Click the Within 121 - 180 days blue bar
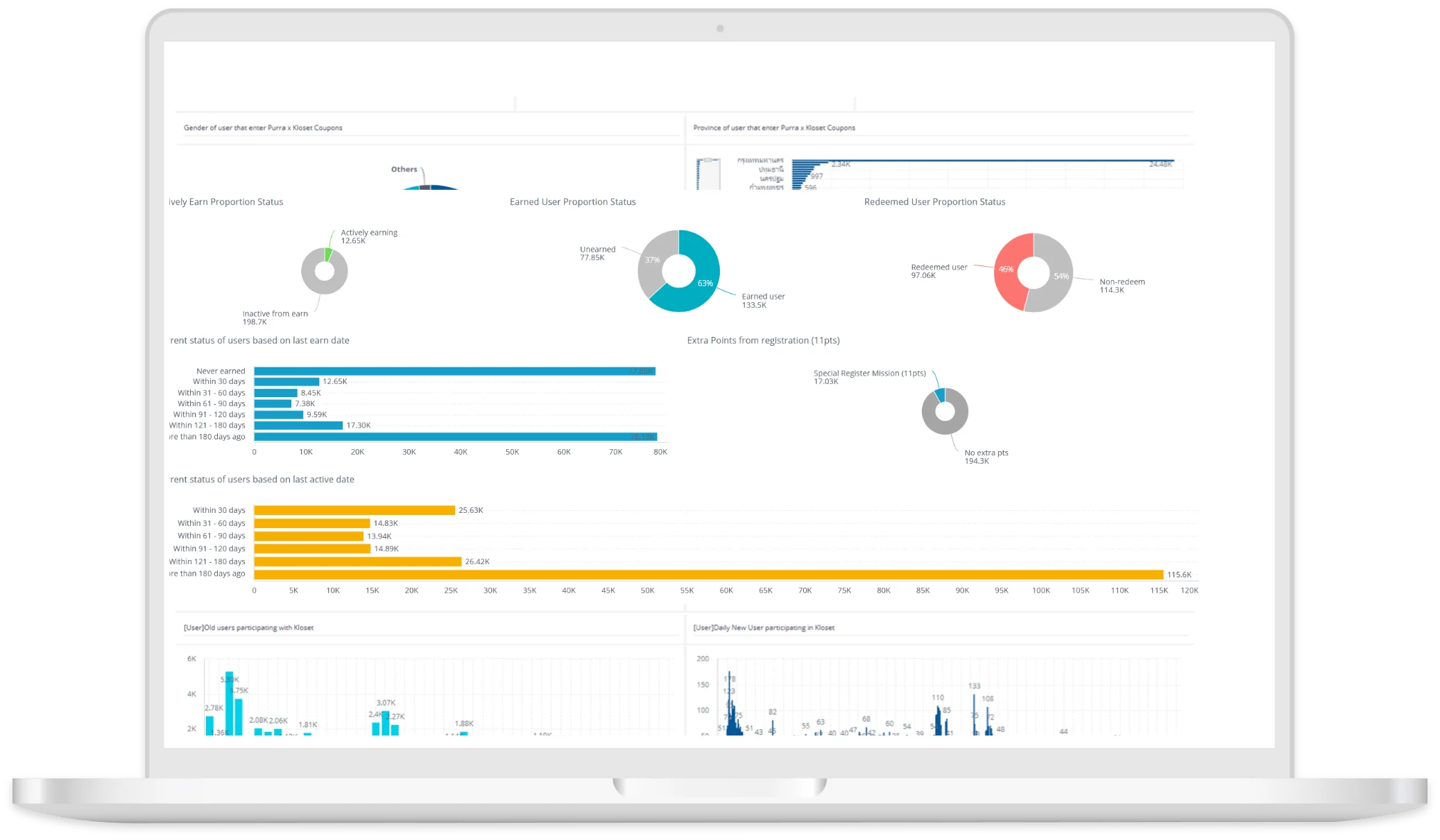 [298, 426]
